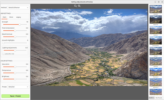Click the Lighting Adjustments label
The height and width of the screenshot is (100, 164).
pyautogui.click(x=10, y=48)
